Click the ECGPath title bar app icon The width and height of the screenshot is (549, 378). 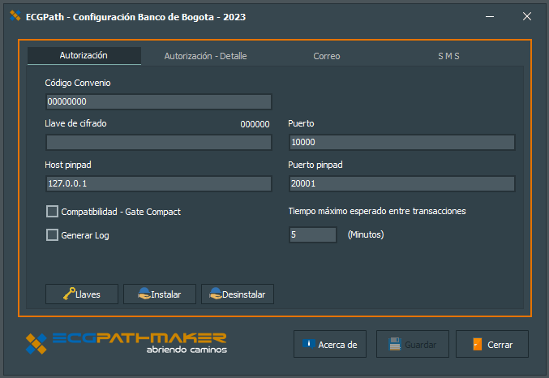(14, 16)
